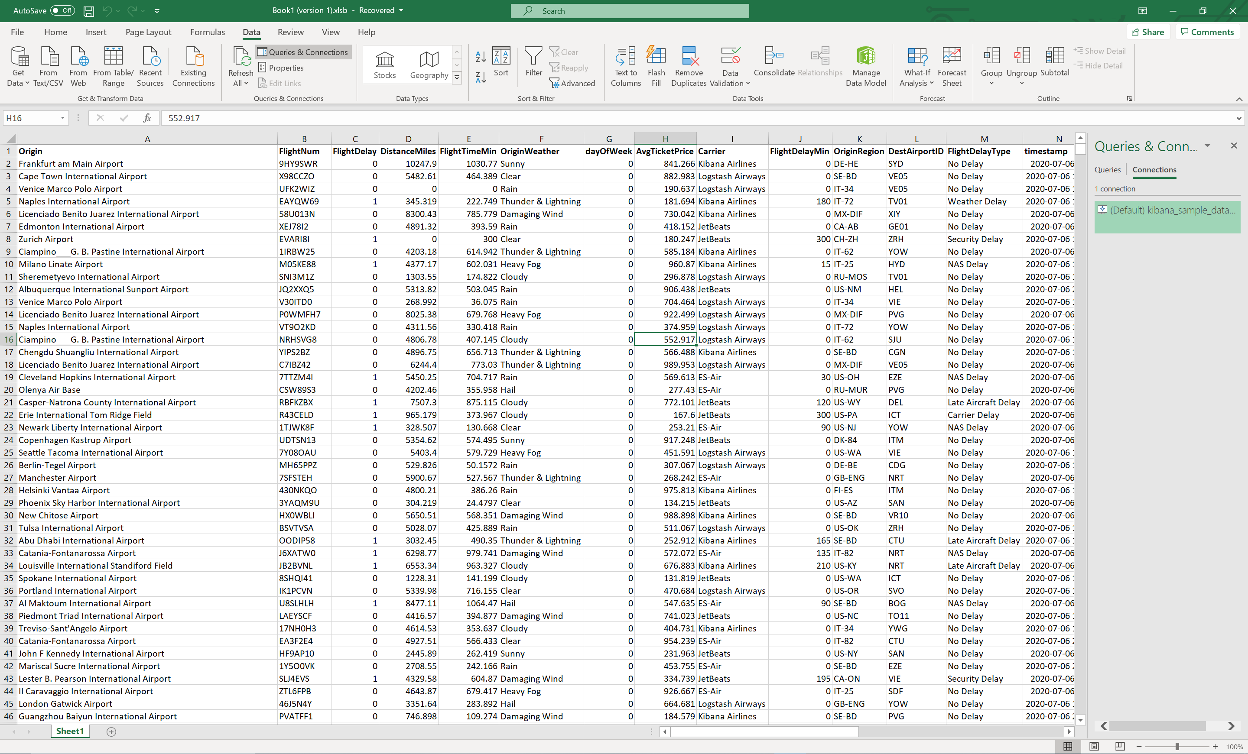Collapse the ribbon
Viewport: 1248px width, 754px height.
(1239, 99)
